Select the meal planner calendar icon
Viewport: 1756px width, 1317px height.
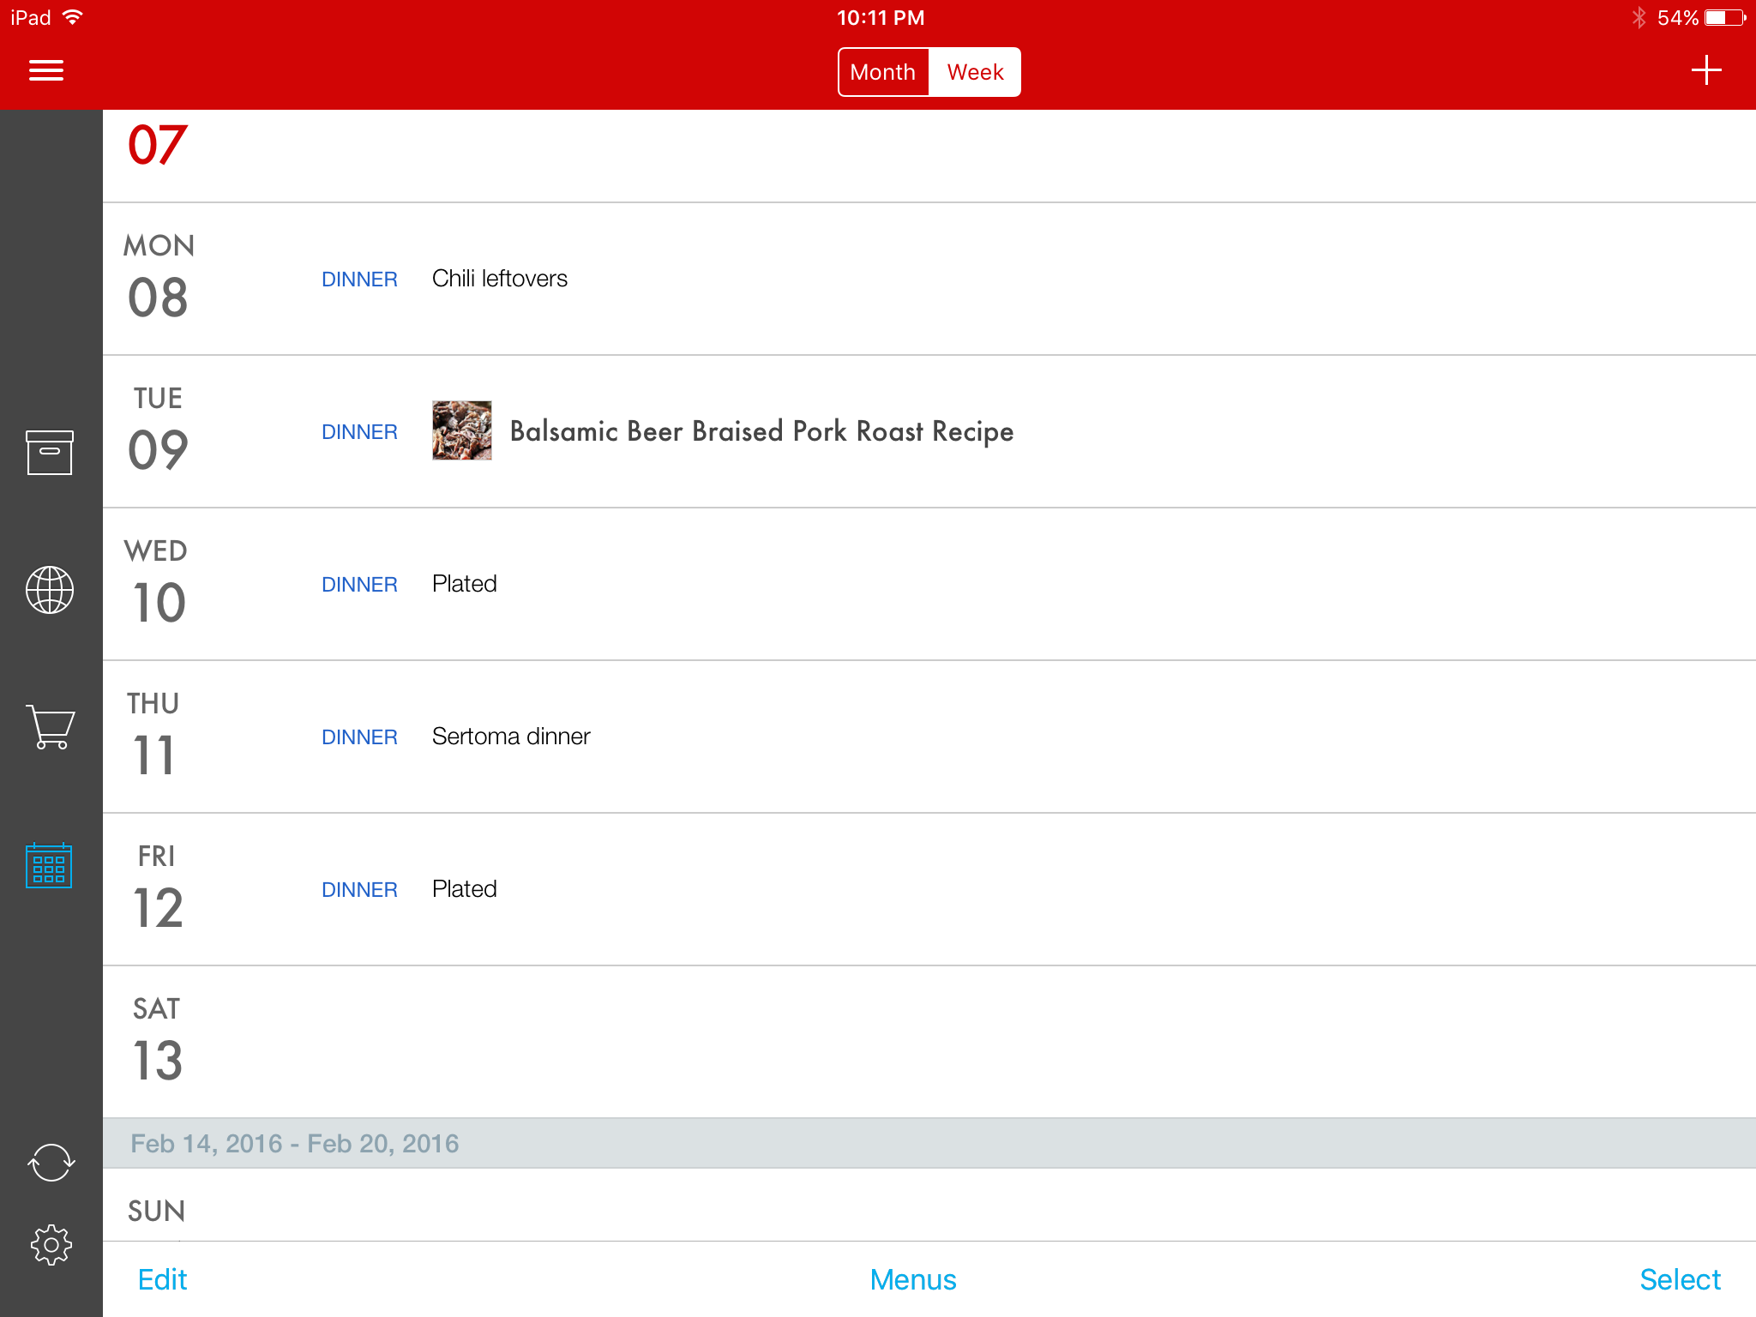[x=50, y=865]
